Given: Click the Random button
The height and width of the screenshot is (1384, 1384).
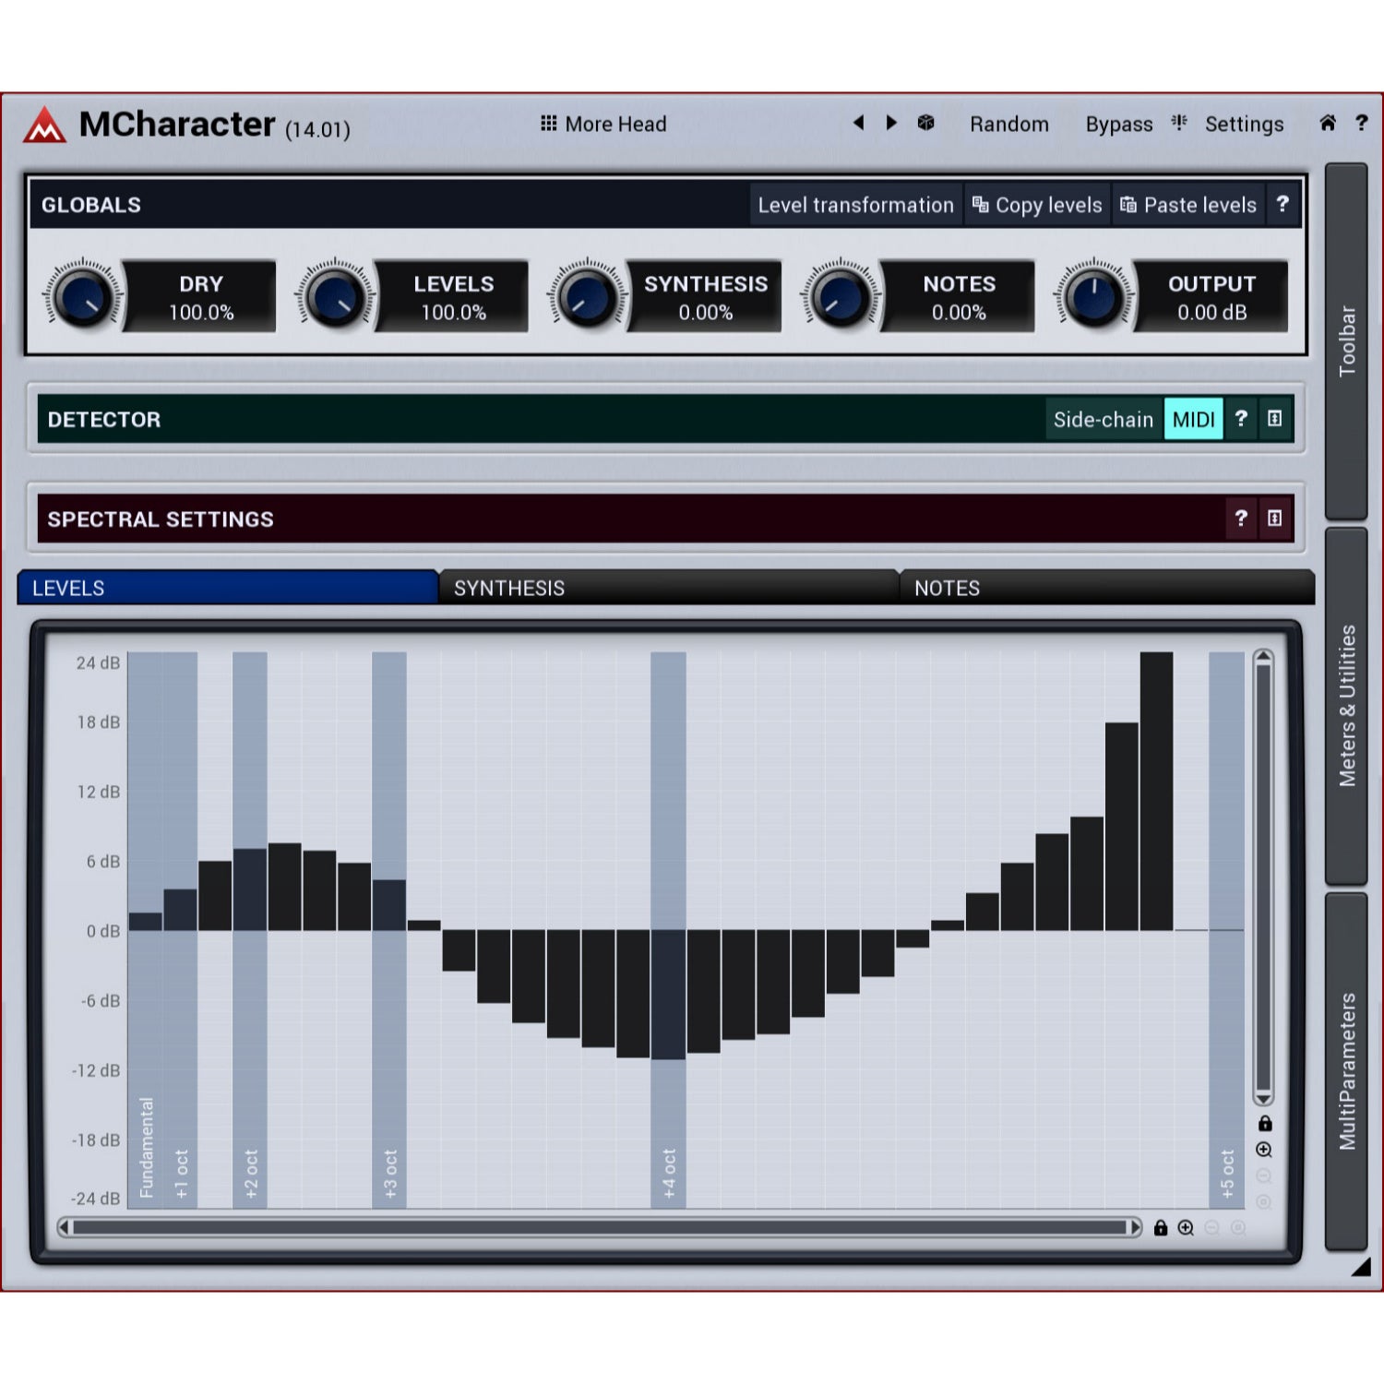Looking at the screenshot, I should [1008, 124].
